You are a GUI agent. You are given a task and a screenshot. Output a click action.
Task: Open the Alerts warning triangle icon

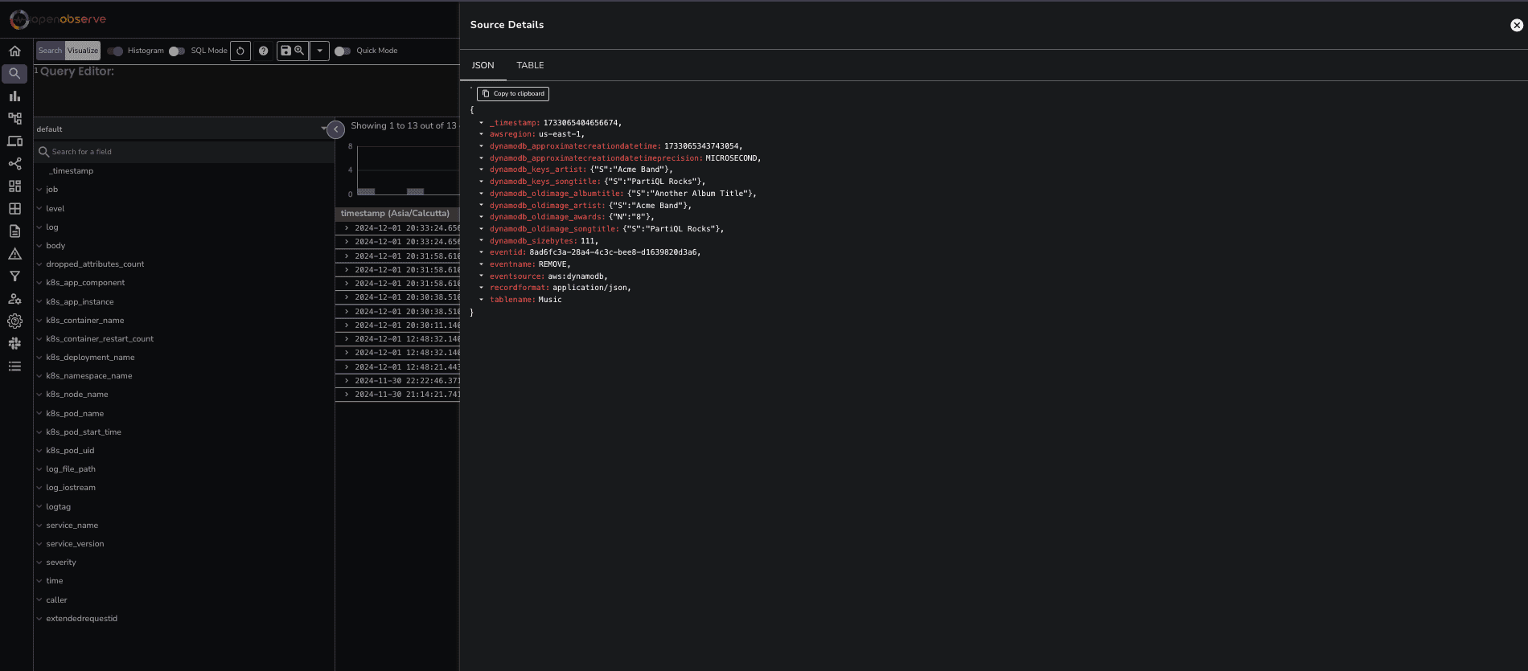[x=14, y=254]
